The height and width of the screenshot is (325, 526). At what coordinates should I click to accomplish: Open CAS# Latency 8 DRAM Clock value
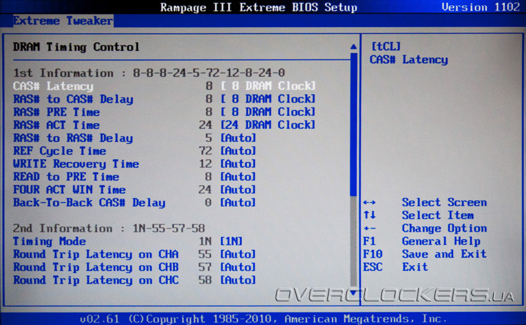point(268,86)
